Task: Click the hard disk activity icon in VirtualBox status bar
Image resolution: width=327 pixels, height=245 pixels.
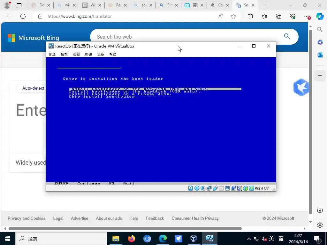Action: click(190, 188)
